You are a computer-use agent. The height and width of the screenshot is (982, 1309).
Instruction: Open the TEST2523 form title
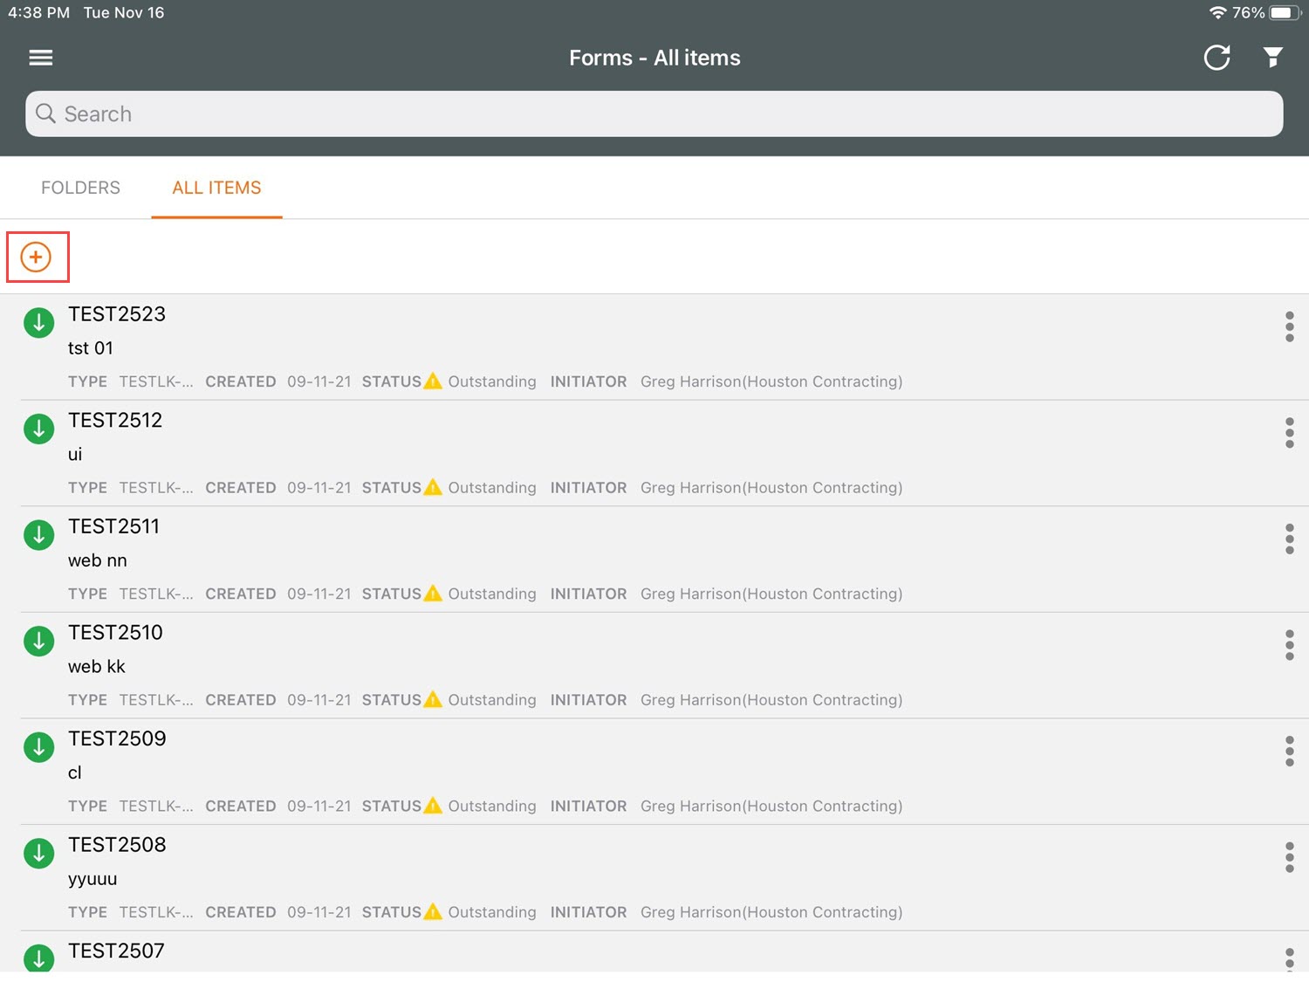click(117, 314)
